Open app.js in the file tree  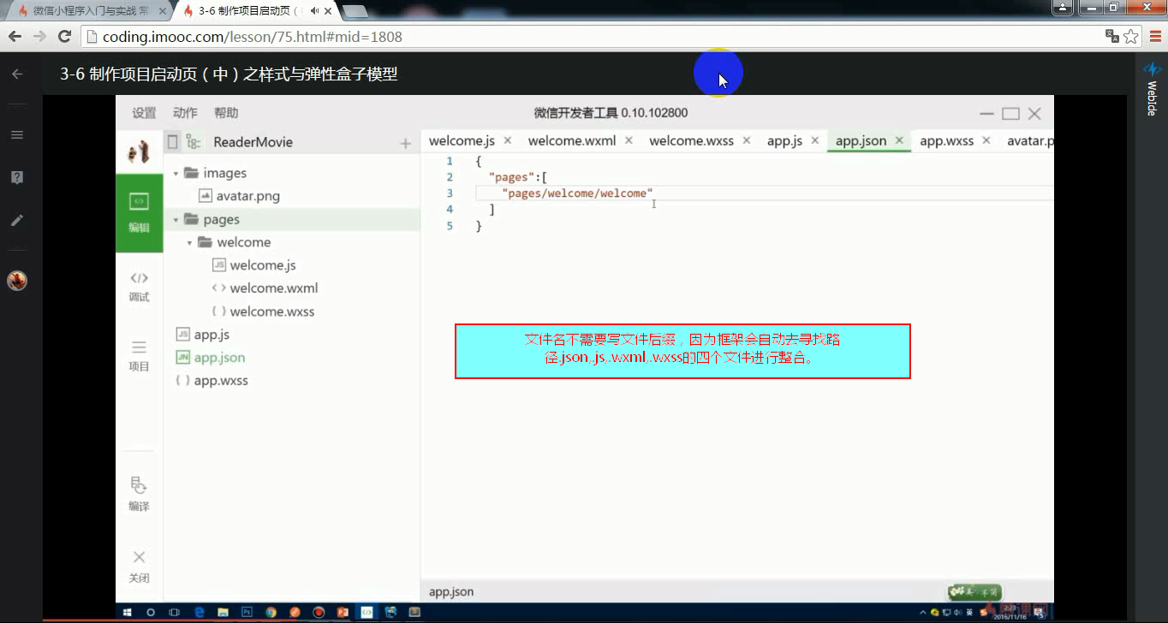212,335
